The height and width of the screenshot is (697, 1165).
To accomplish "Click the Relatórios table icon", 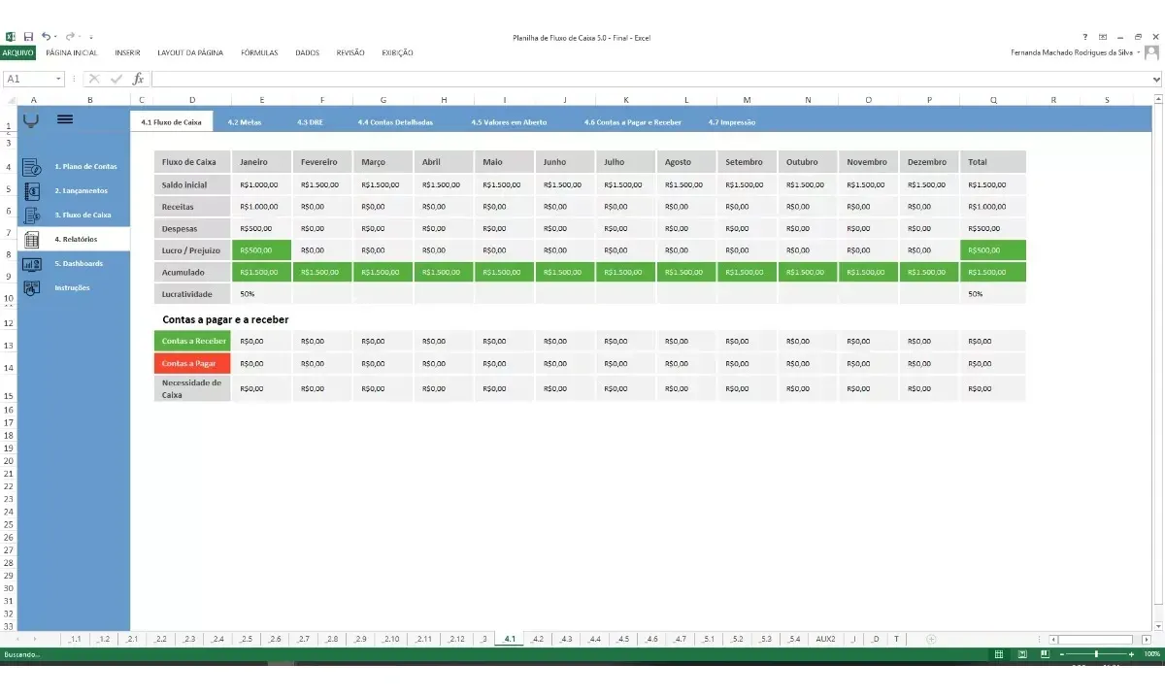I will [x=31, y=240].
